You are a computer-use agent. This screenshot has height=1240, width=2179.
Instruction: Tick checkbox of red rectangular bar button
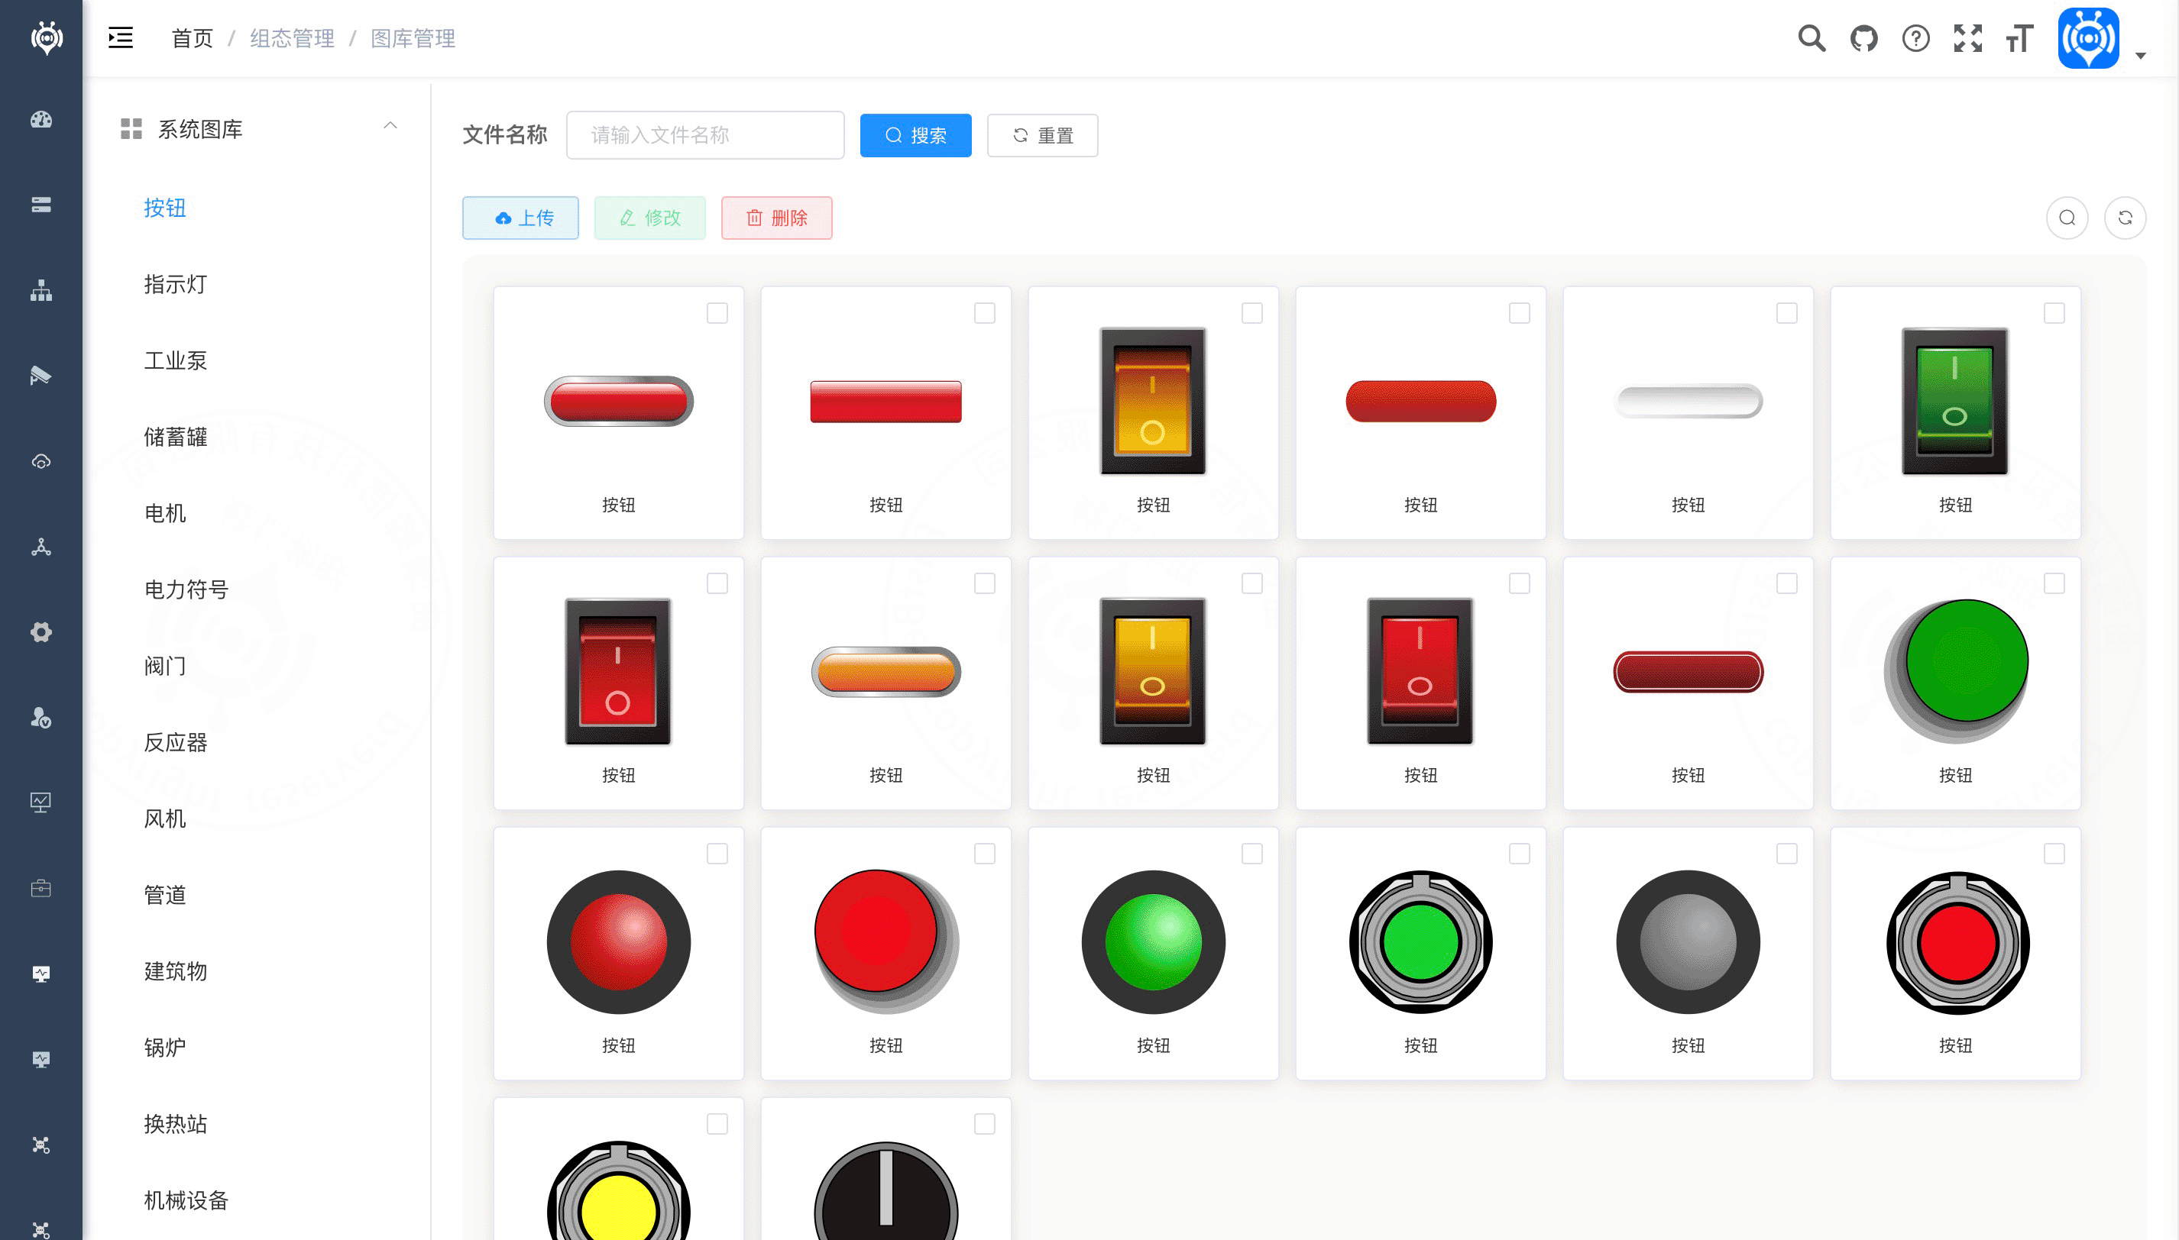point(984,313)
